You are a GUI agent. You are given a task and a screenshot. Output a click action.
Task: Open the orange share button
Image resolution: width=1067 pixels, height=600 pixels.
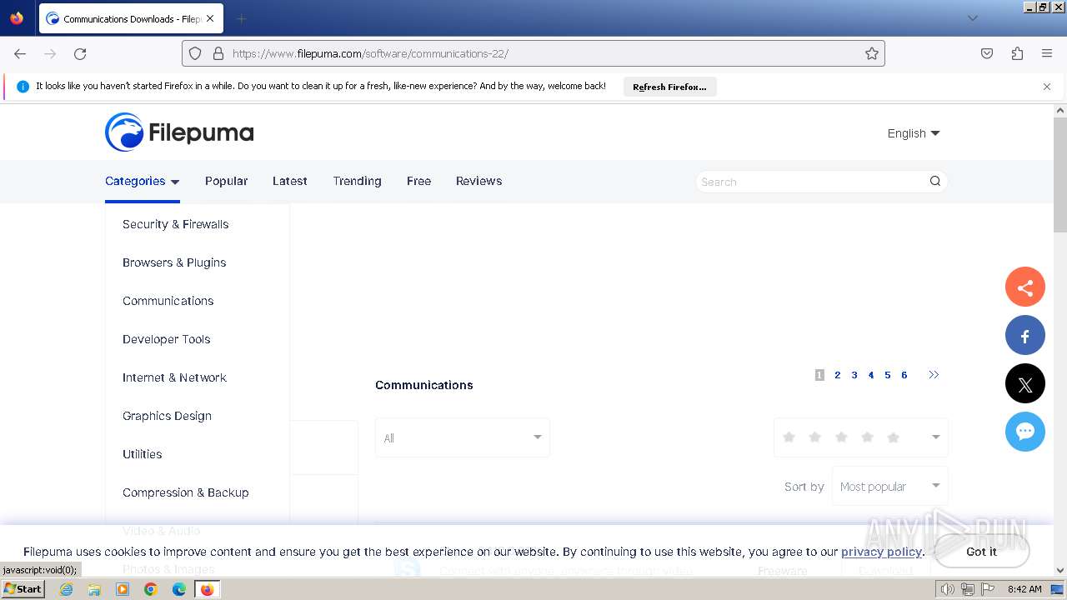(x=1025, y=287)
